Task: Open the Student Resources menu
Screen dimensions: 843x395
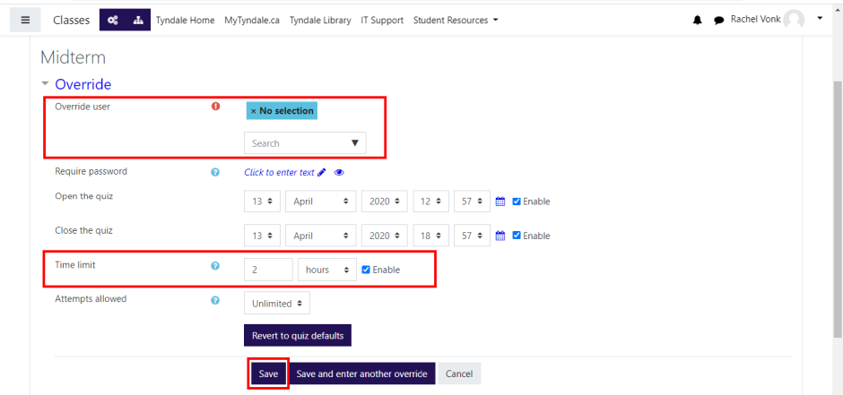Action: (455, 20)
